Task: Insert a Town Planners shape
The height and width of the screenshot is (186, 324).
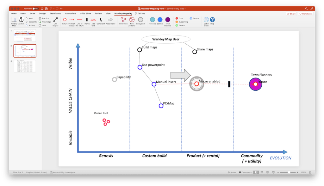Action: 168,20
